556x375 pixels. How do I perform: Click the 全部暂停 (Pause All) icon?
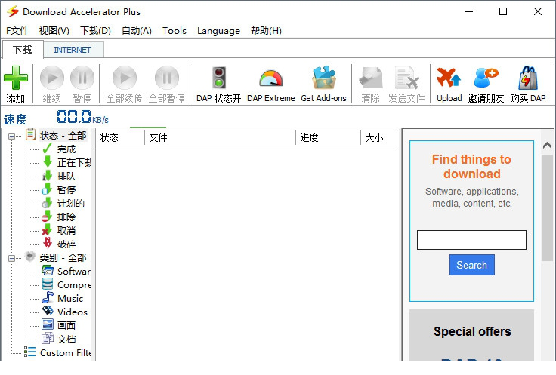tap(167, 78)
